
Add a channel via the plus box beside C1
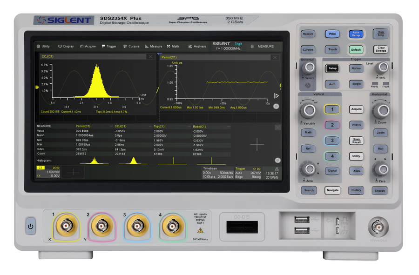(x=73, y=172)
